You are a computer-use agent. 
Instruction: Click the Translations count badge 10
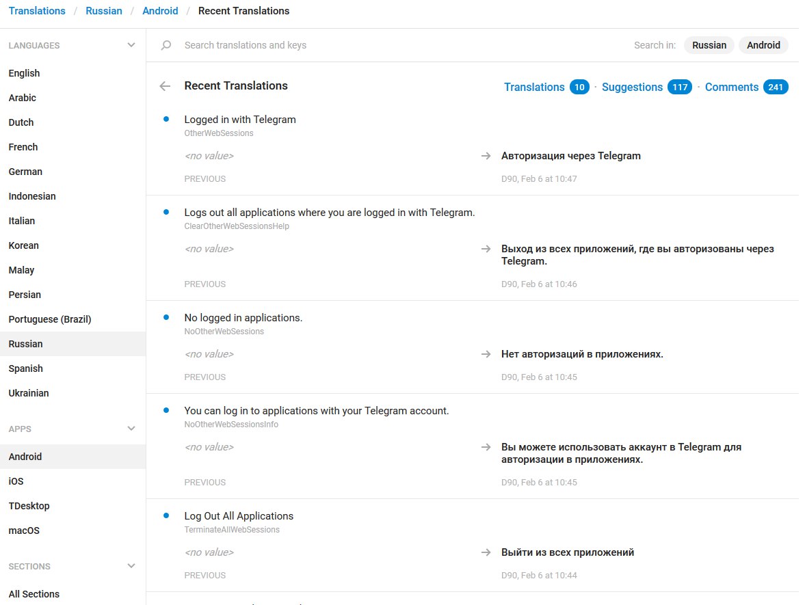pos(579,88)
